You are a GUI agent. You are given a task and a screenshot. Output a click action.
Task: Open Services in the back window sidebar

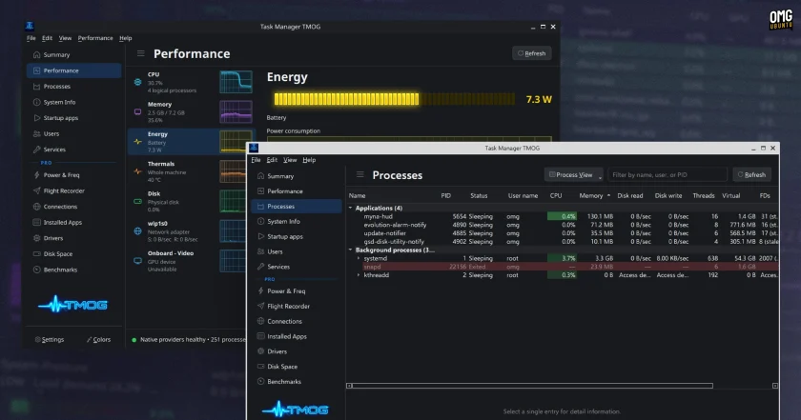[49, 150]
